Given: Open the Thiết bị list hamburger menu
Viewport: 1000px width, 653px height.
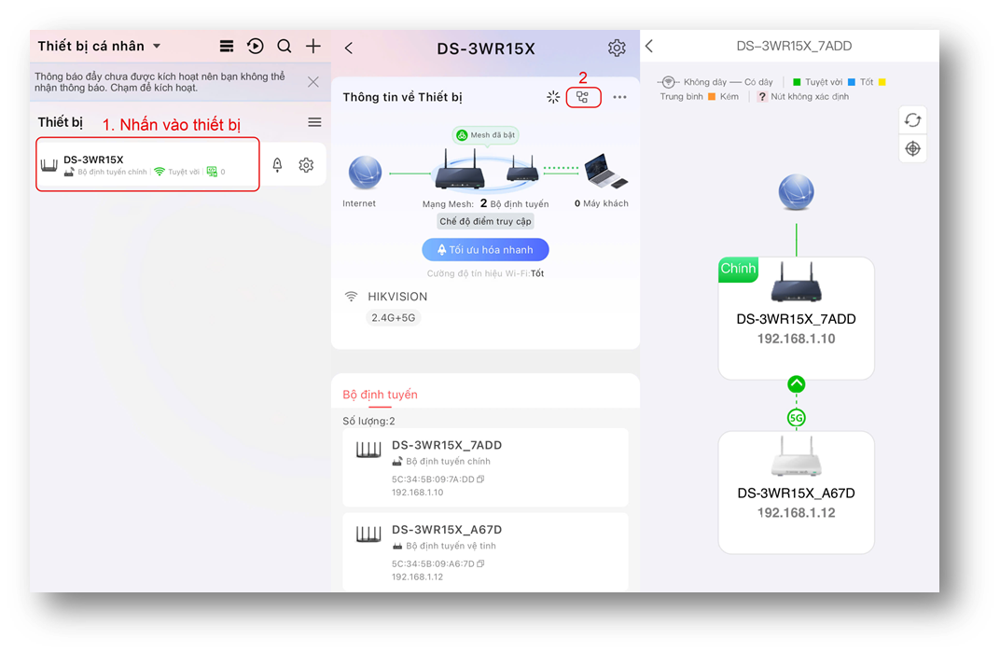Looking at the screenshot, I should (x=314, y=122).
